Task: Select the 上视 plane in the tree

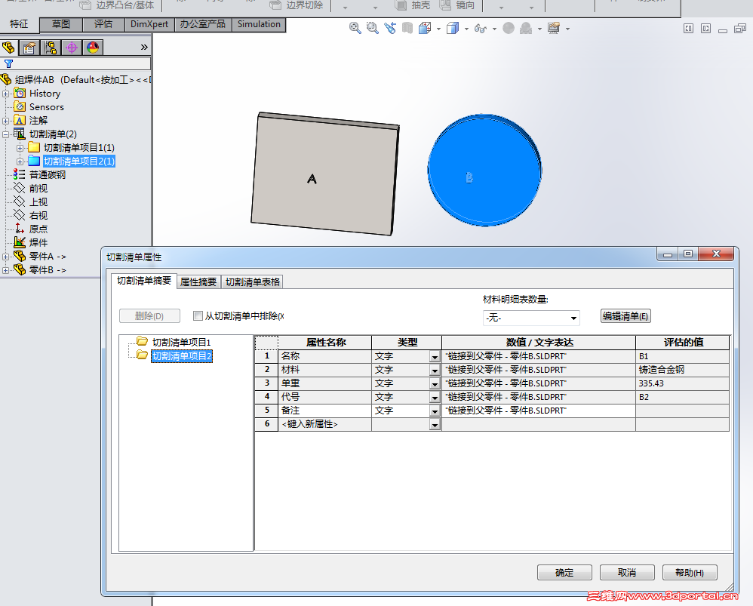Action: [x=38, y=201]
